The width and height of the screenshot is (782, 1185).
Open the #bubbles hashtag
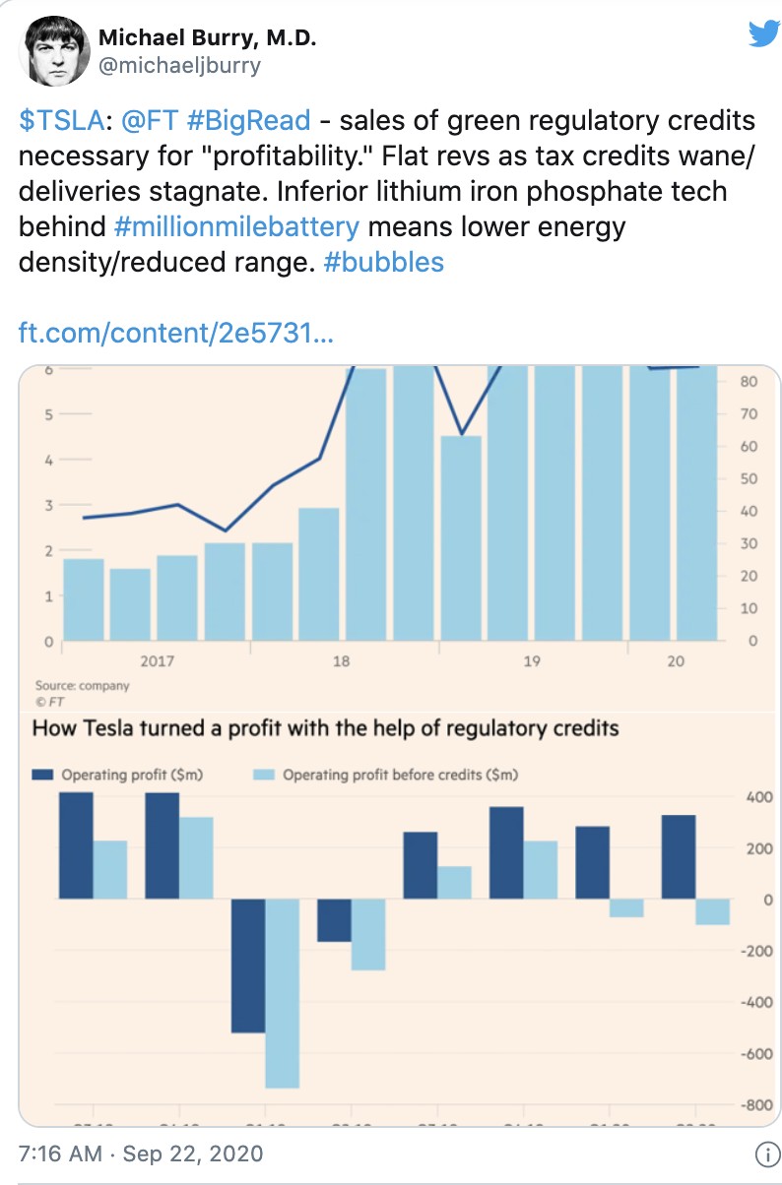(383, 263)
